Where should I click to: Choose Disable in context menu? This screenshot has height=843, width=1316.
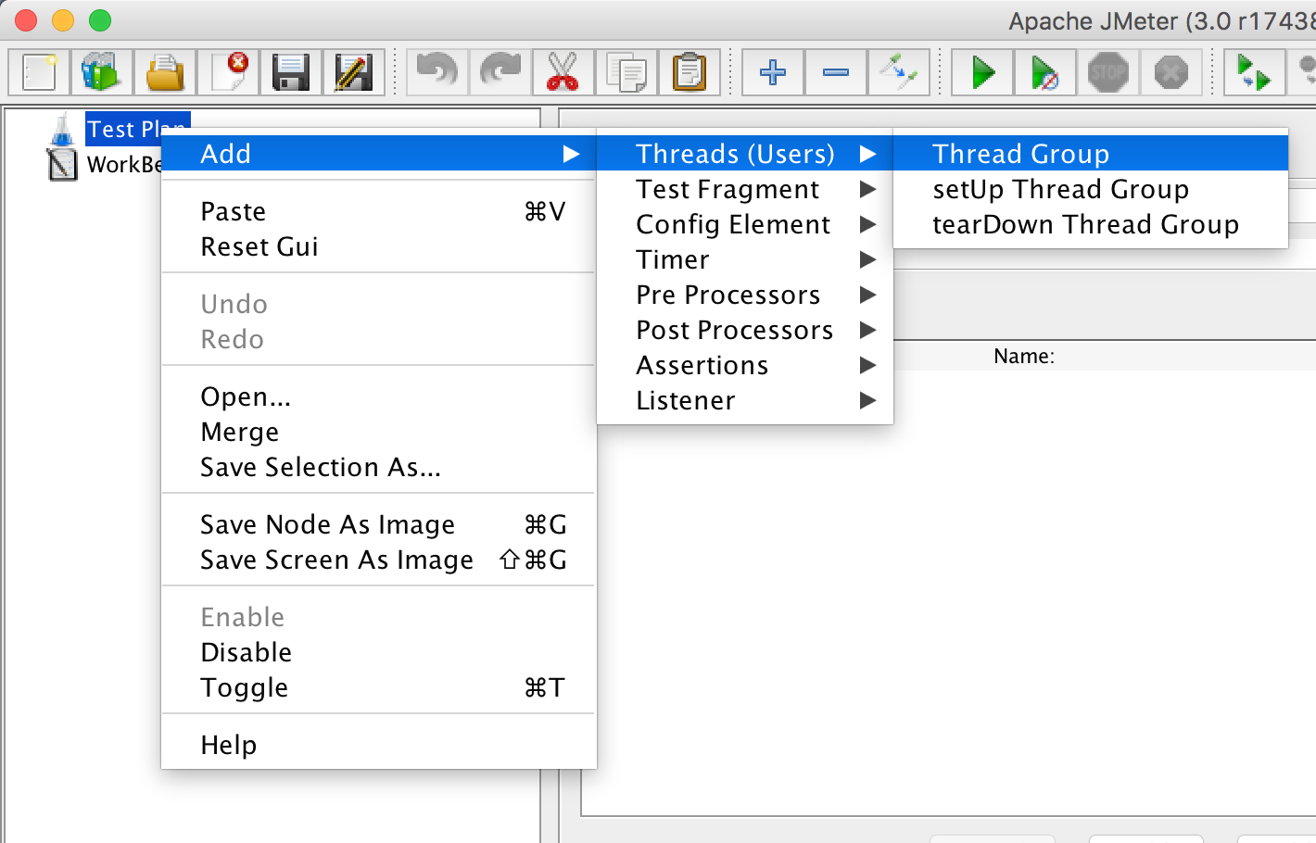pos(379,652)
